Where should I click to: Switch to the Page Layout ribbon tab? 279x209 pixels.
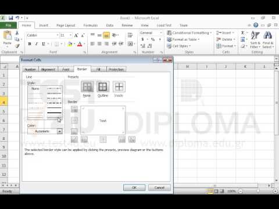(66, 26)
